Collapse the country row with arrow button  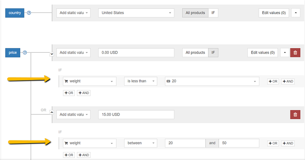[295, 13]
